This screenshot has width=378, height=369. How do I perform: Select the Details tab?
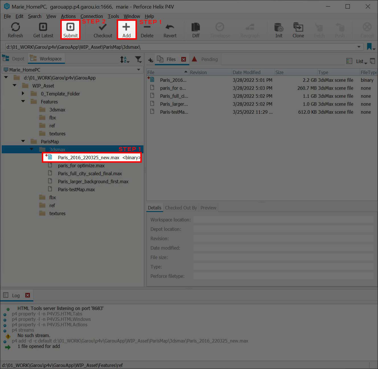155,208
